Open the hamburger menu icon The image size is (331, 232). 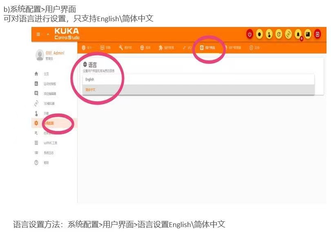[38, 34]
